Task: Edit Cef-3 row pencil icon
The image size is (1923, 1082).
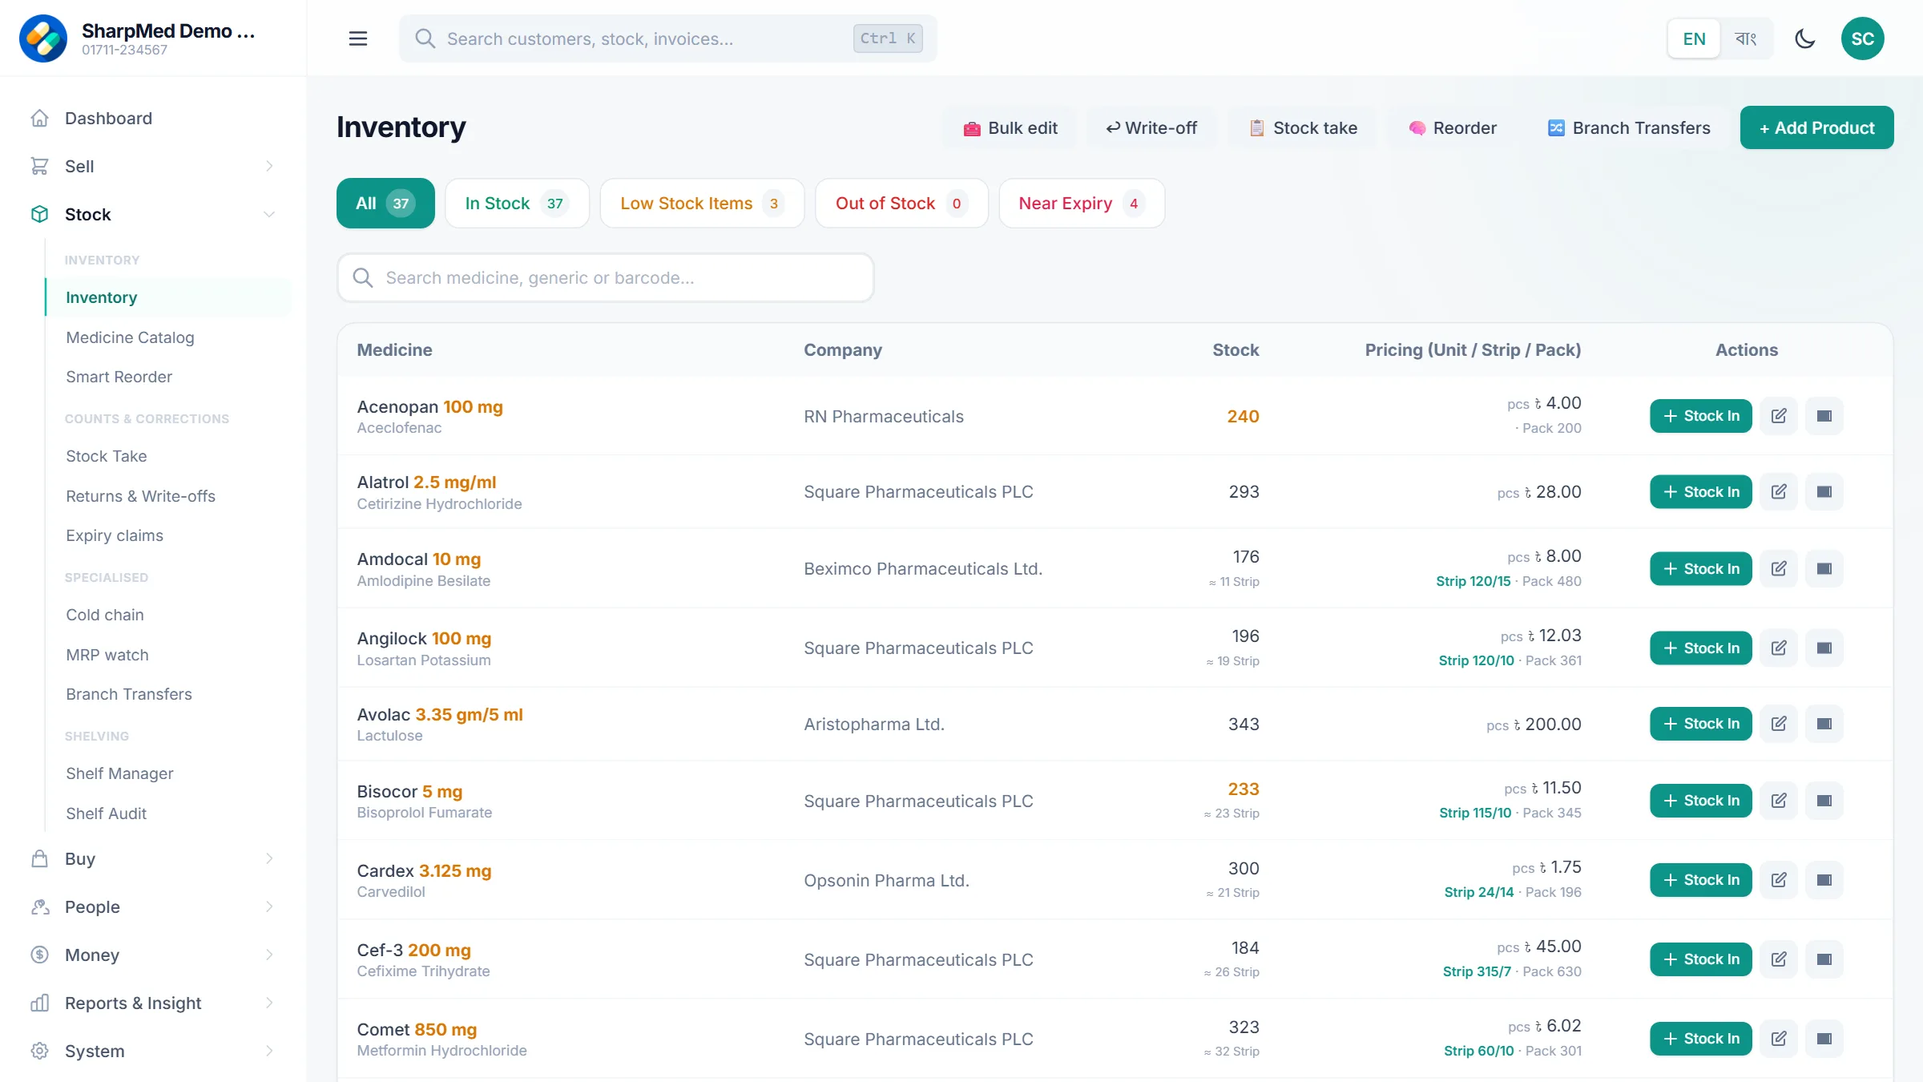Action: 1779,959
